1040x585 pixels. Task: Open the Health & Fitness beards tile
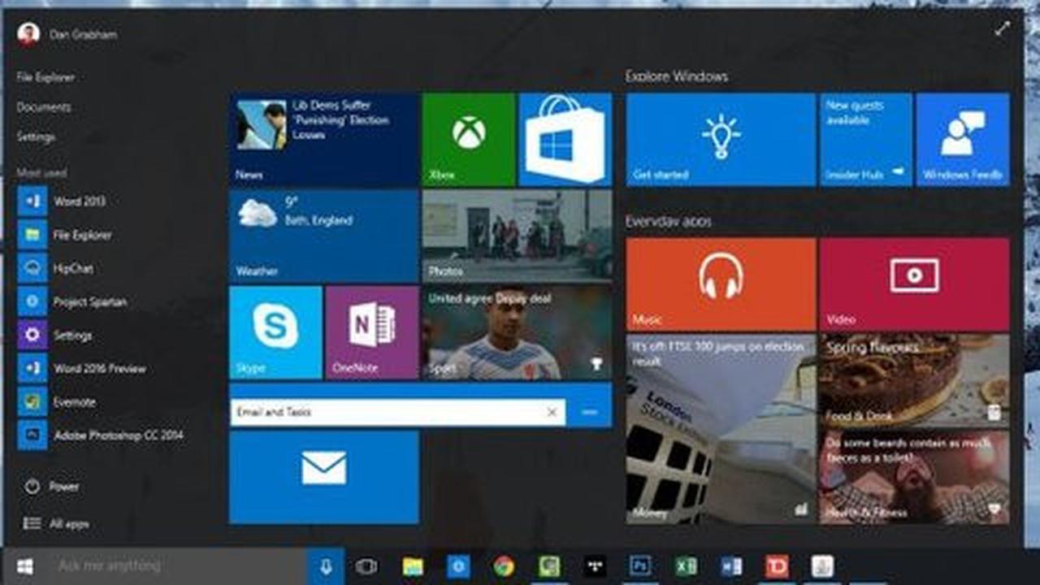[x=914, y=476]
